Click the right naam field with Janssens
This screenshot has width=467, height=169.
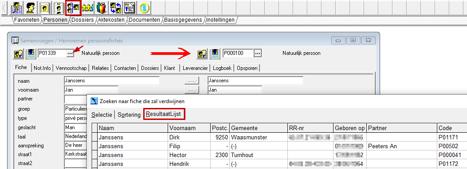pos(255,81)
